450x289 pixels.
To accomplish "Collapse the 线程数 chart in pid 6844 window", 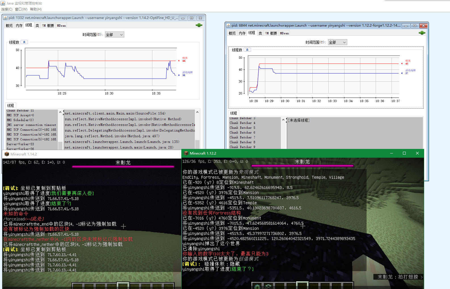I will coord(247,50).
